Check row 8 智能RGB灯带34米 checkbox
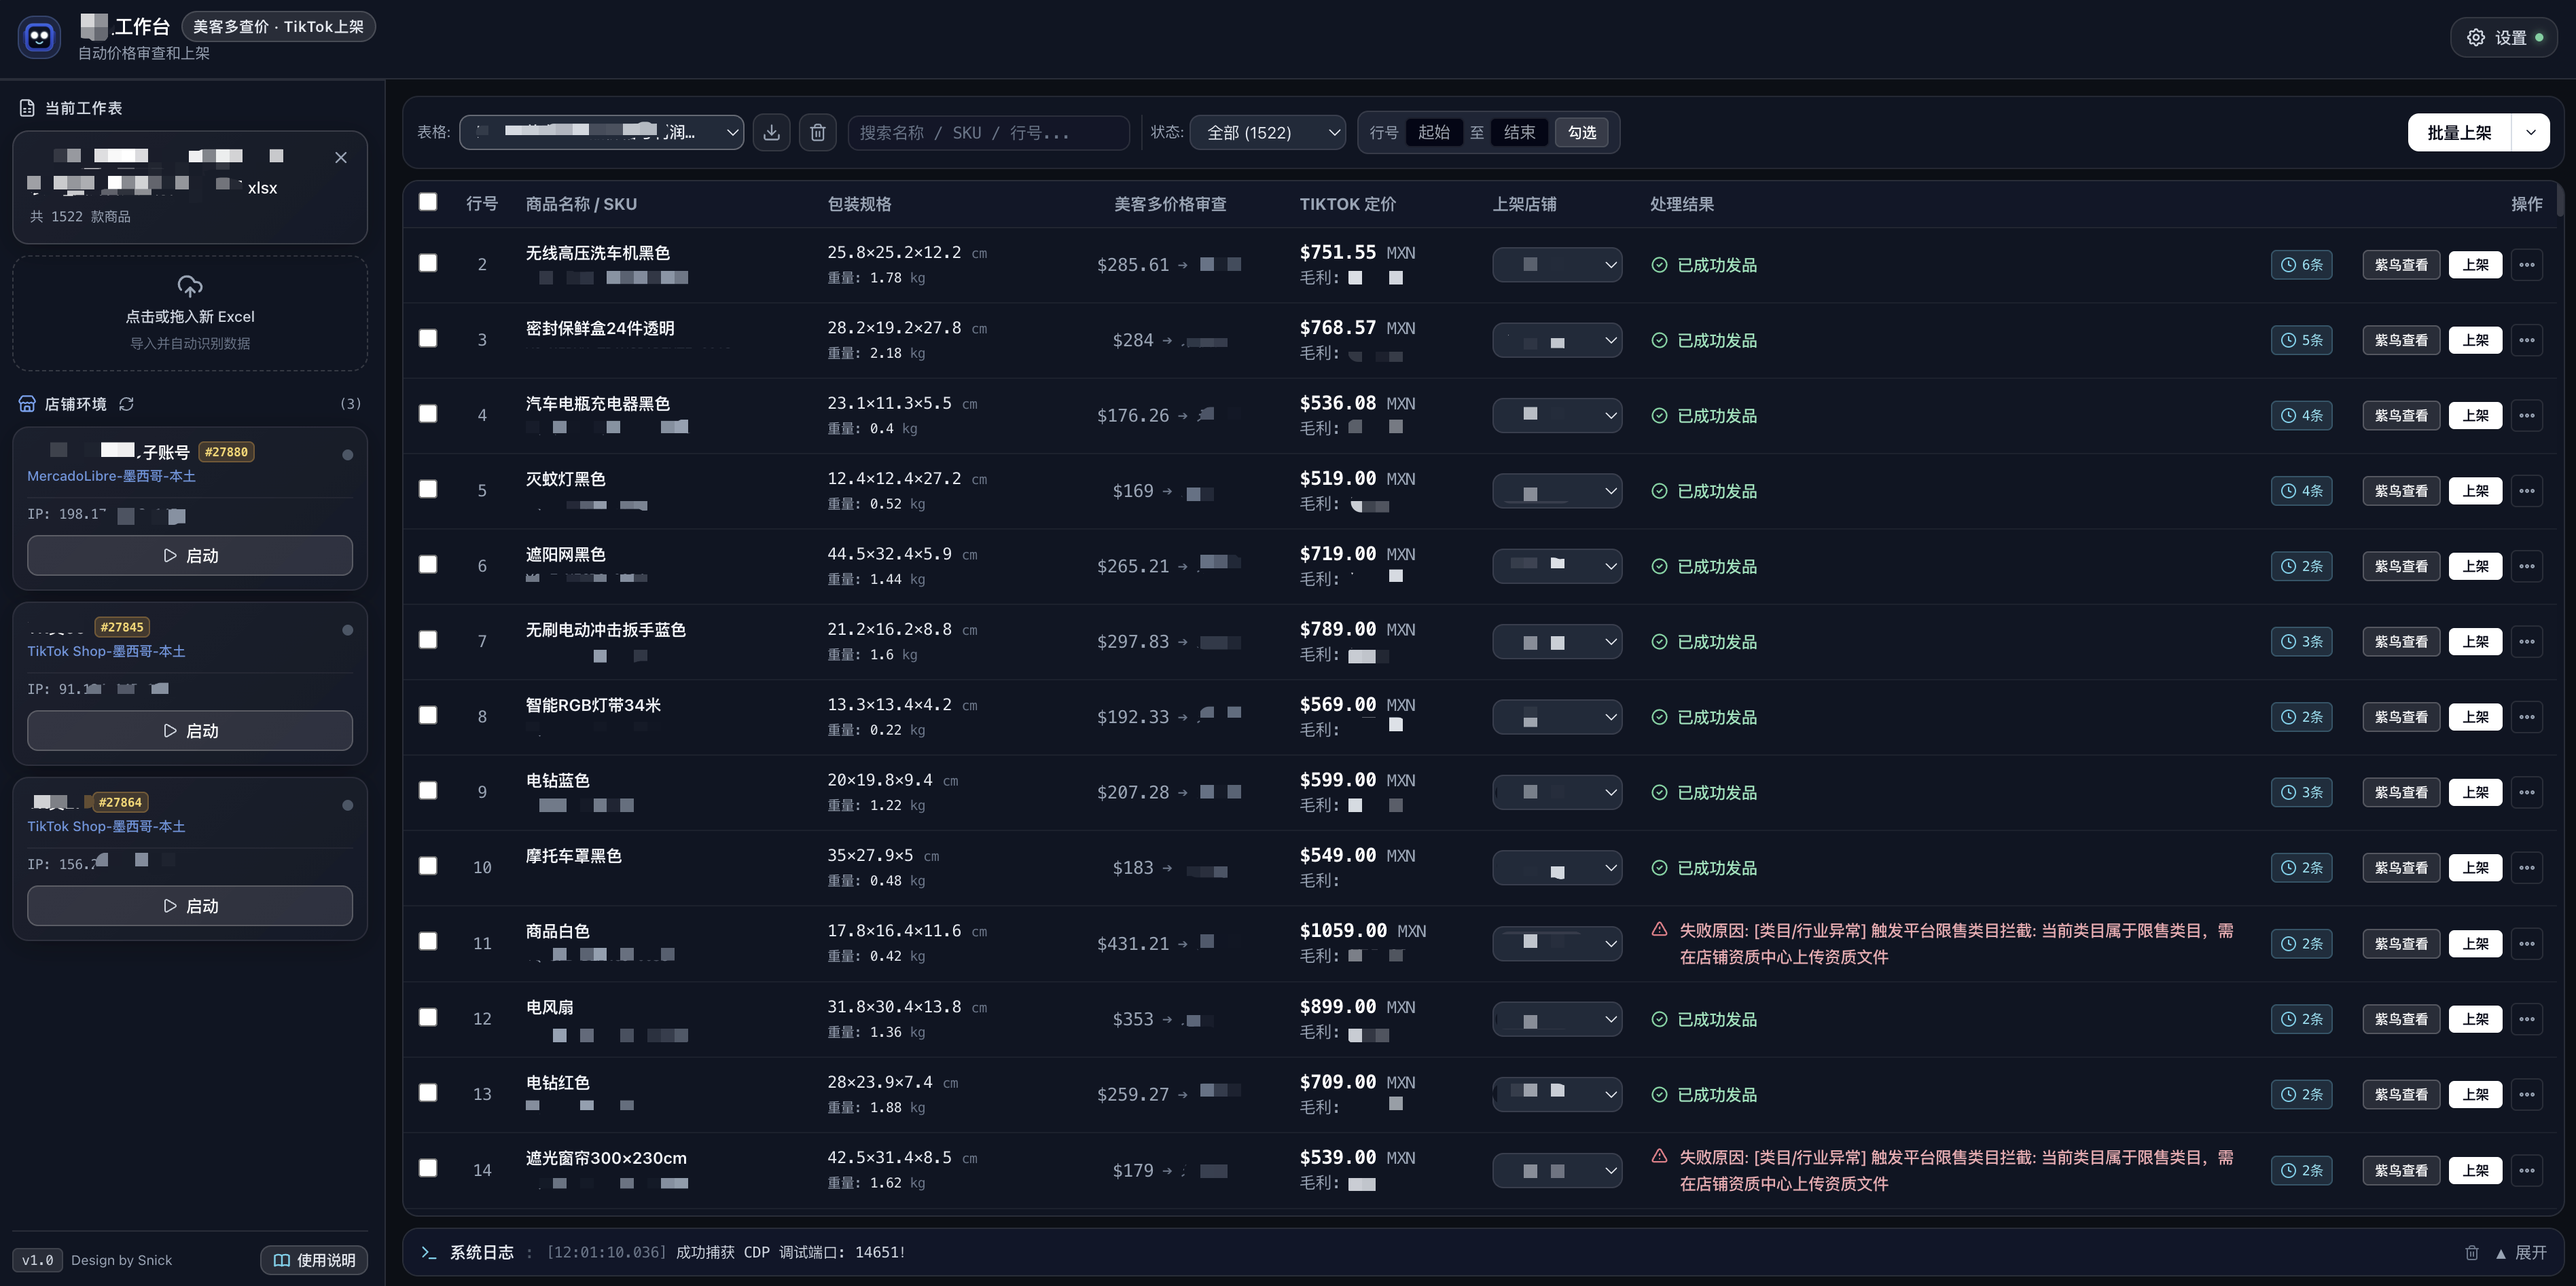This screenshot has width=2576, height=1286. coord(428,716)
